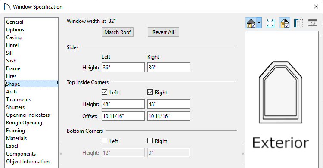Open the Object Information panel
This screenshot has width=323, height=168.
pyautogui.click(x=31, y=162)
